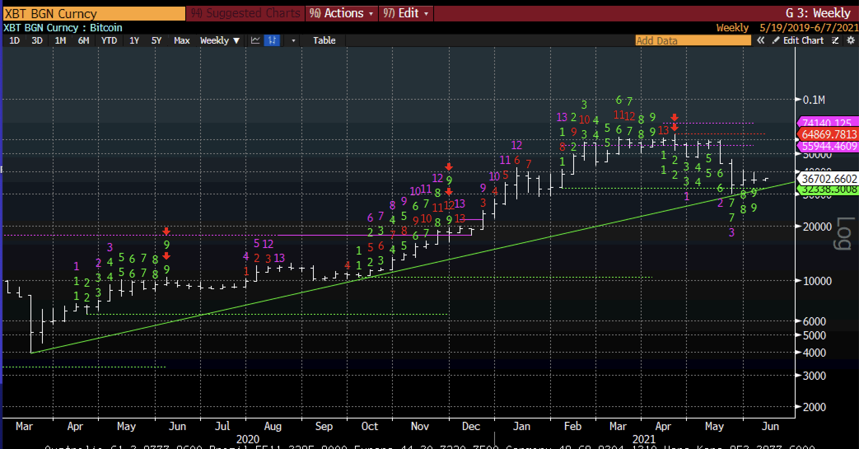Expand the chart type dropdown arrow

tap(293, 40)
